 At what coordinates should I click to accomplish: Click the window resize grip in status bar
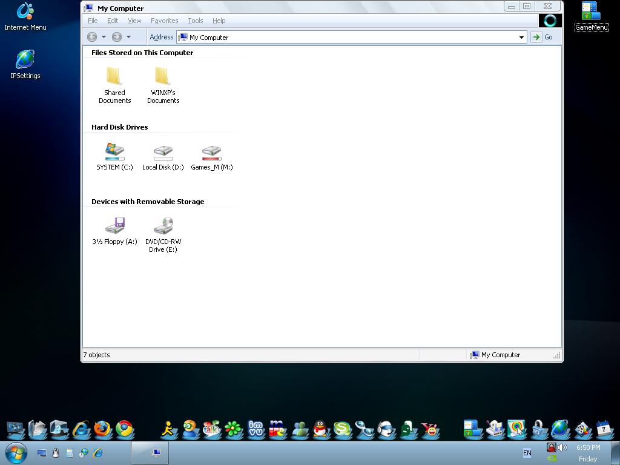click(x=557, y=355)
